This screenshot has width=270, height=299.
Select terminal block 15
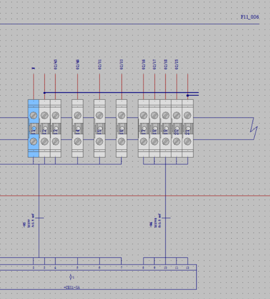tap(99, 128)
